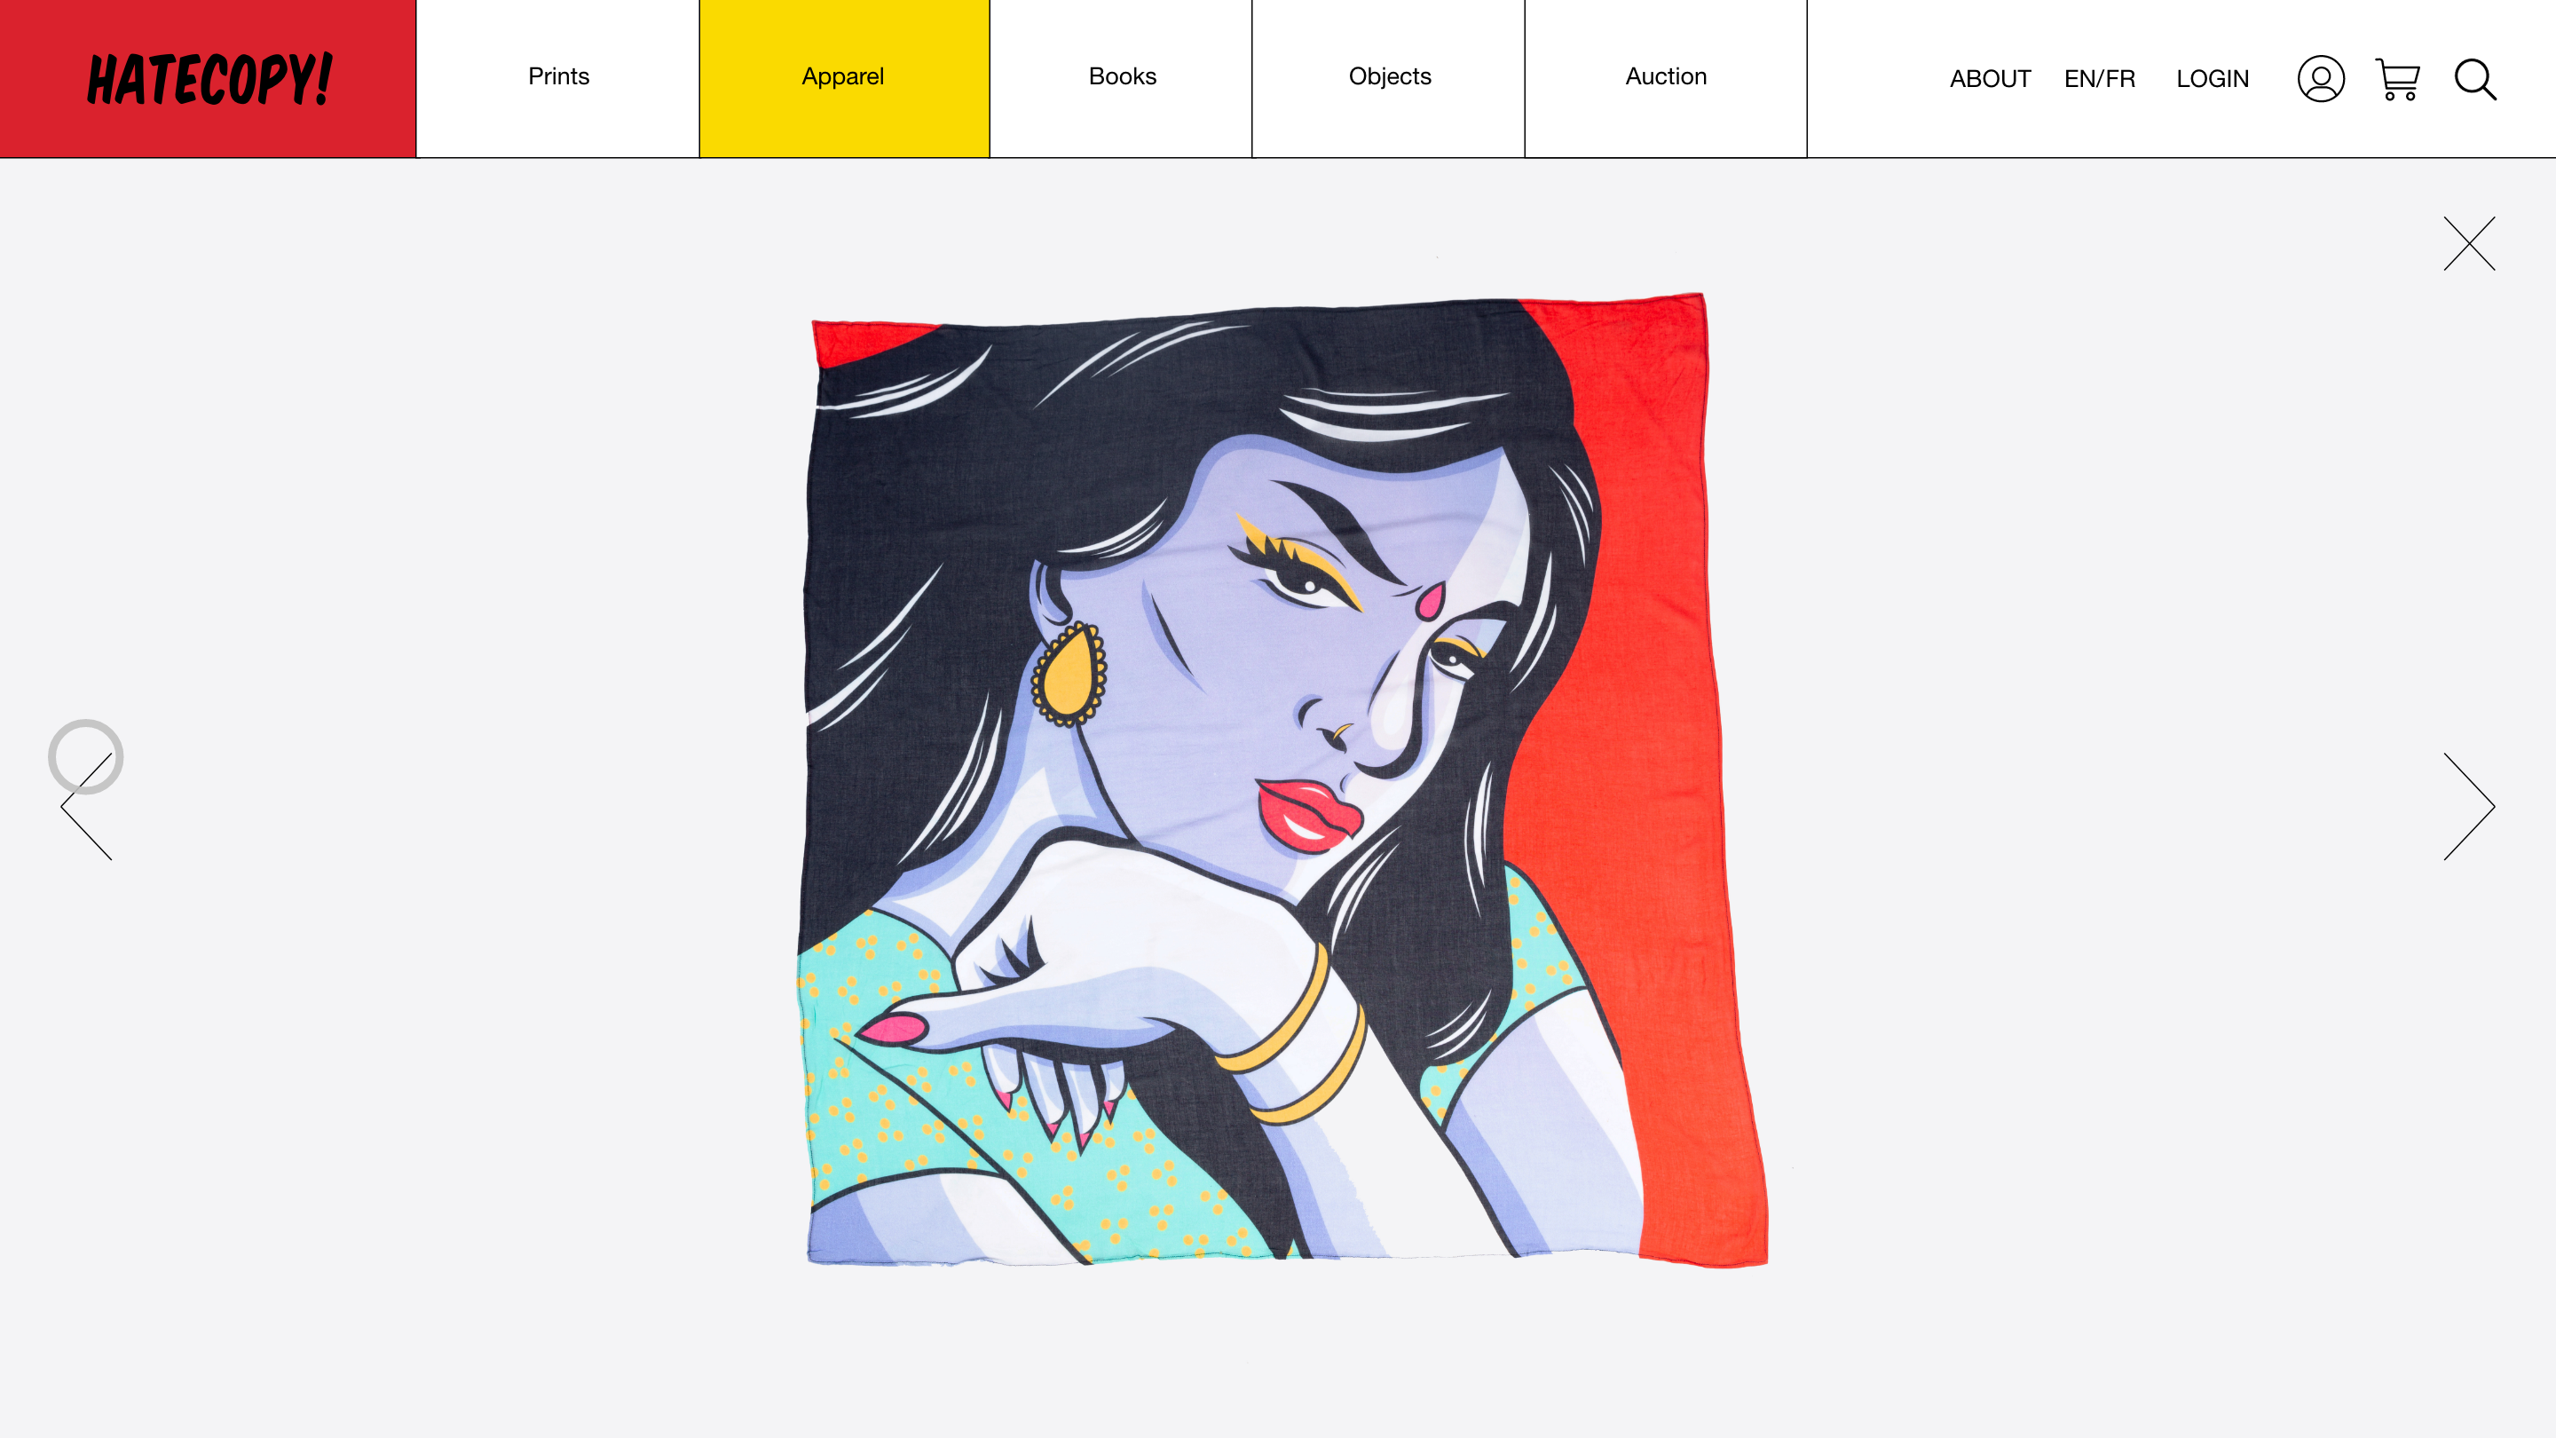Click the Login link
2556x1438 pixels.
[x=2212, y=78]
